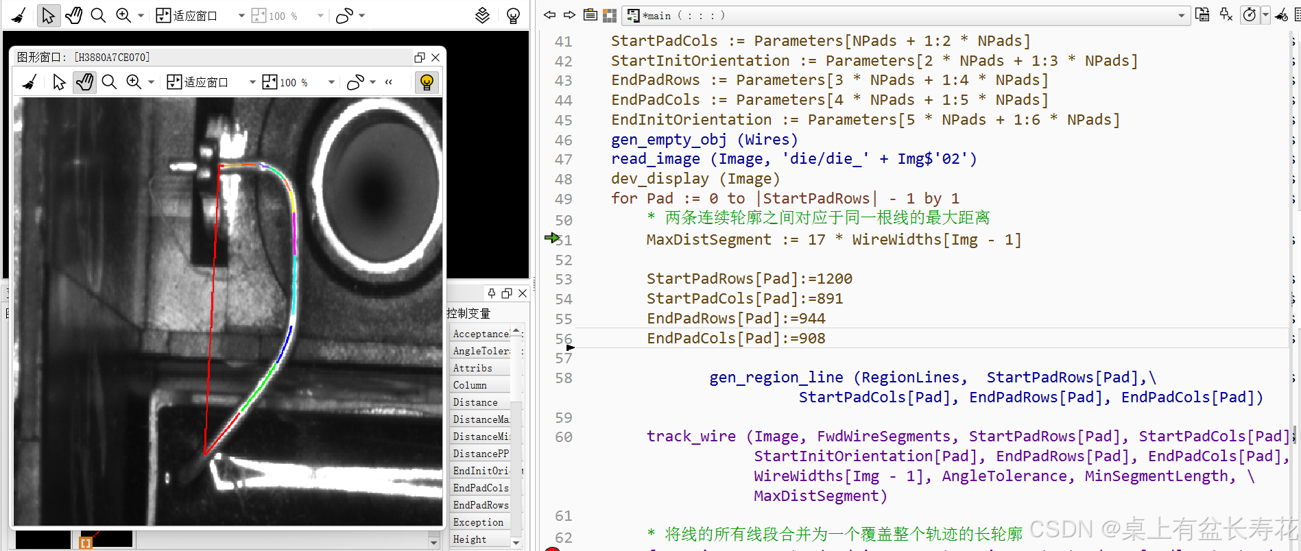Screen dimensions: 1301x551
Task: Float the variable panel with the restore icon
Action: [x=507, y=293]
